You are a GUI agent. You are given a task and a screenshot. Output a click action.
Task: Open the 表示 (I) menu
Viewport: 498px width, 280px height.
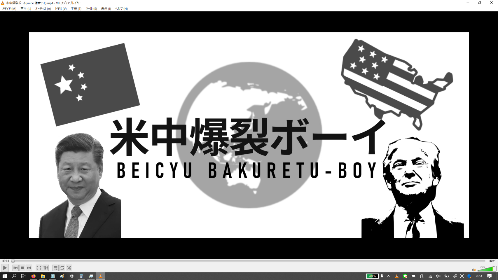click(x=106, y=9)
